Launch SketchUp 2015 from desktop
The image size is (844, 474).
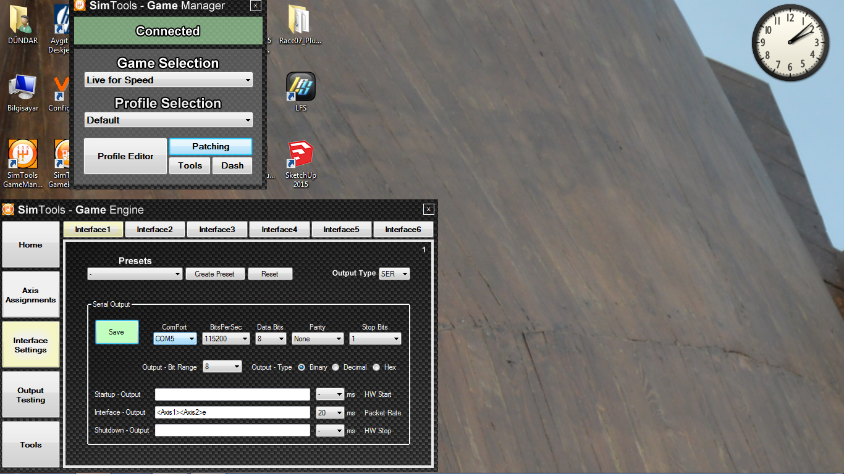[x=301, y=163]
